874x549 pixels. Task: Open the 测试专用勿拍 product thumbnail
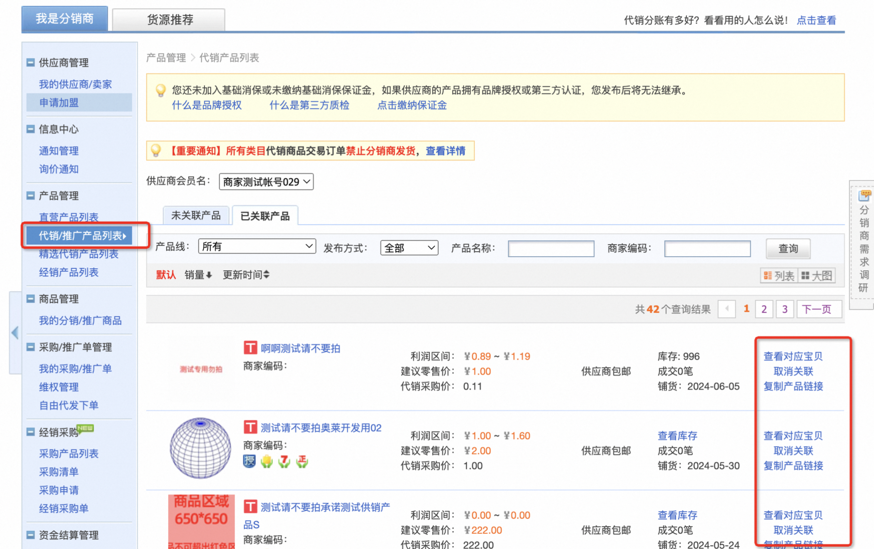pyautogui.click(x=201, y=369)
